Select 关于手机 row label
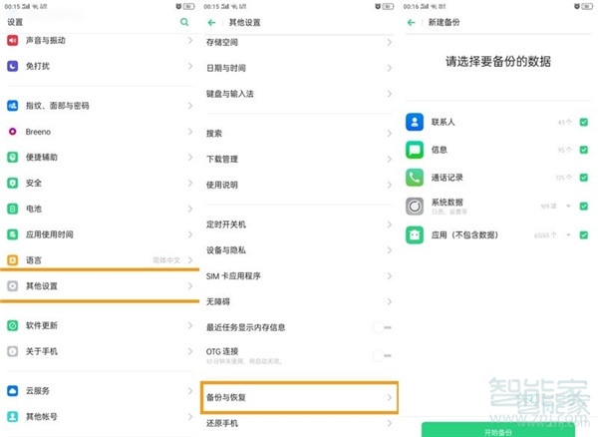Screen dimensions: 598x437 pos(42,351)
